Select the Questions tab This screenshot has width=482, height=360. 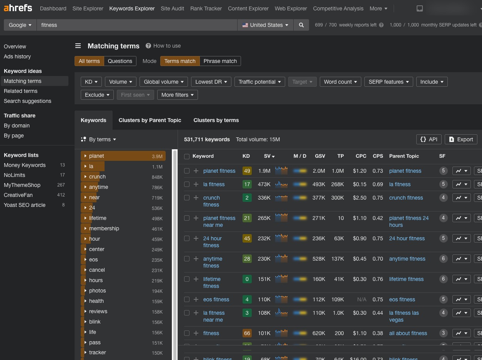click(x=120, y=61)
